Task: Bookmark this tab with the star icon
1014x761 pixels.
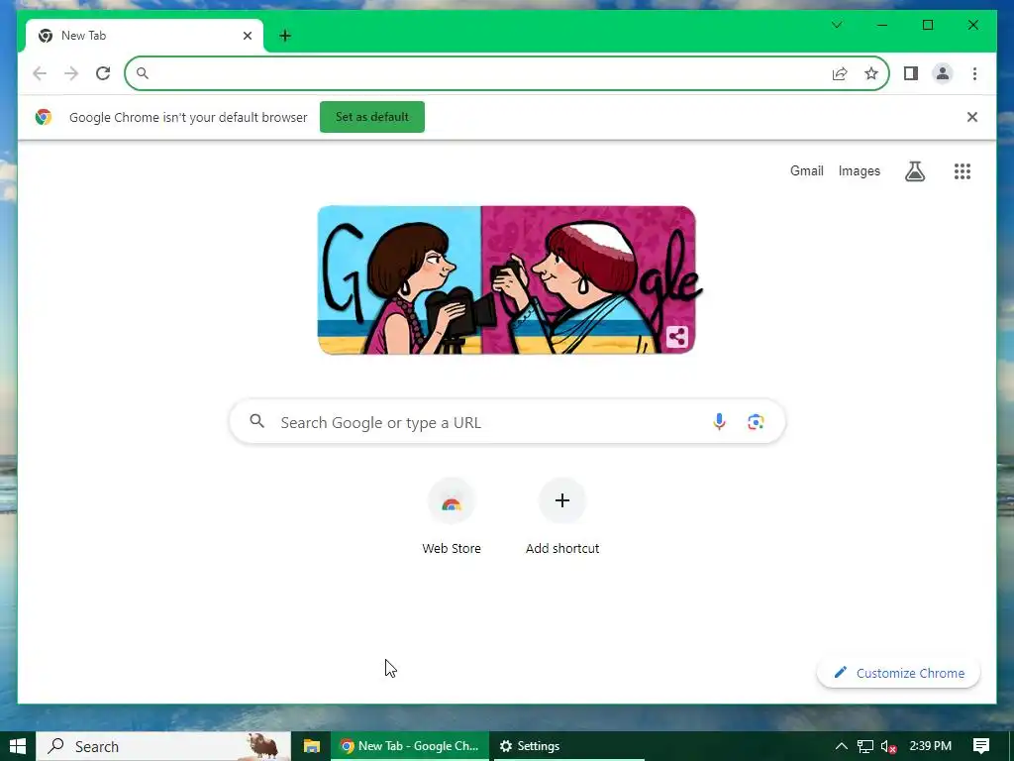Action: click(871, 73)
